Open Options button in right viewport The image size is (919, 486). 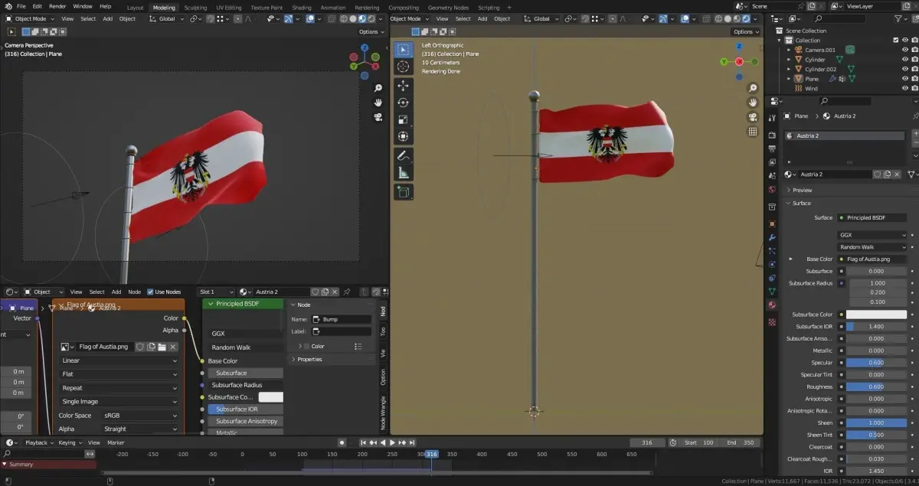pyautogui.click(x=745, y=32)
